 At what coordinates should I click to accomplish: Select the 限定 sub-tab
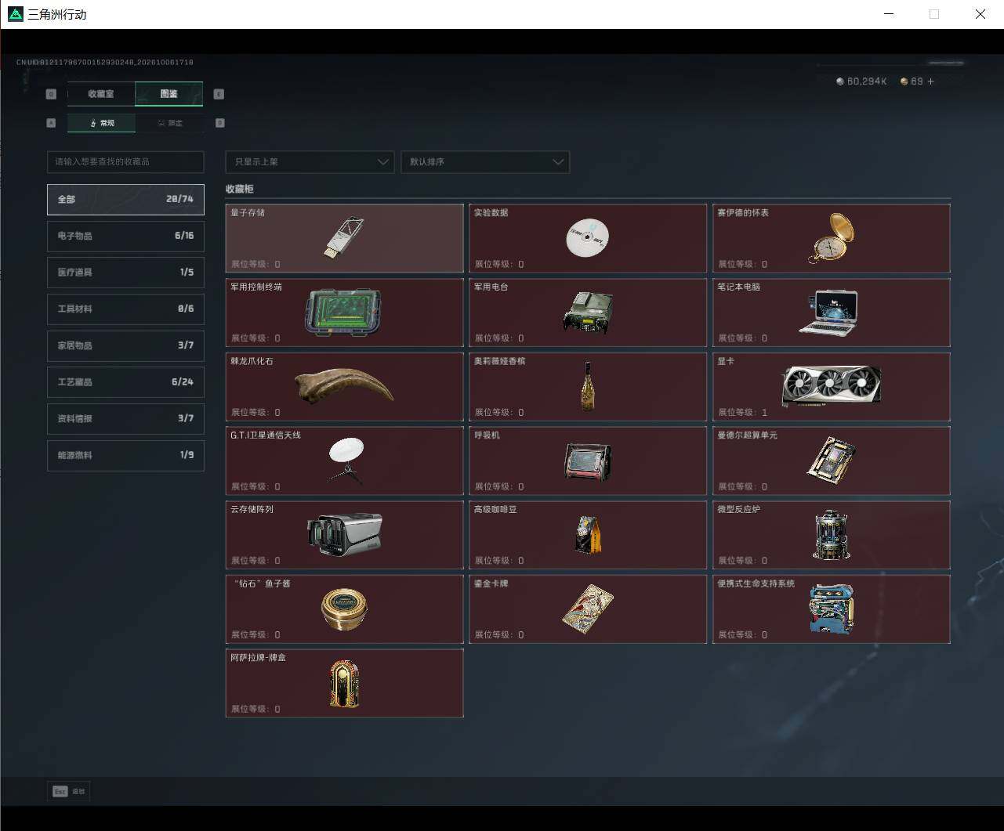click(x=170, y=123)
